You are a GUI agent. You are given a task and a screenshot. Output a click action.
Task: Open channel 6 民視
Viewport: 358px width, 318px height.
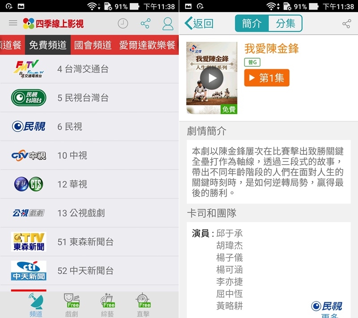[x=89, y=127]
